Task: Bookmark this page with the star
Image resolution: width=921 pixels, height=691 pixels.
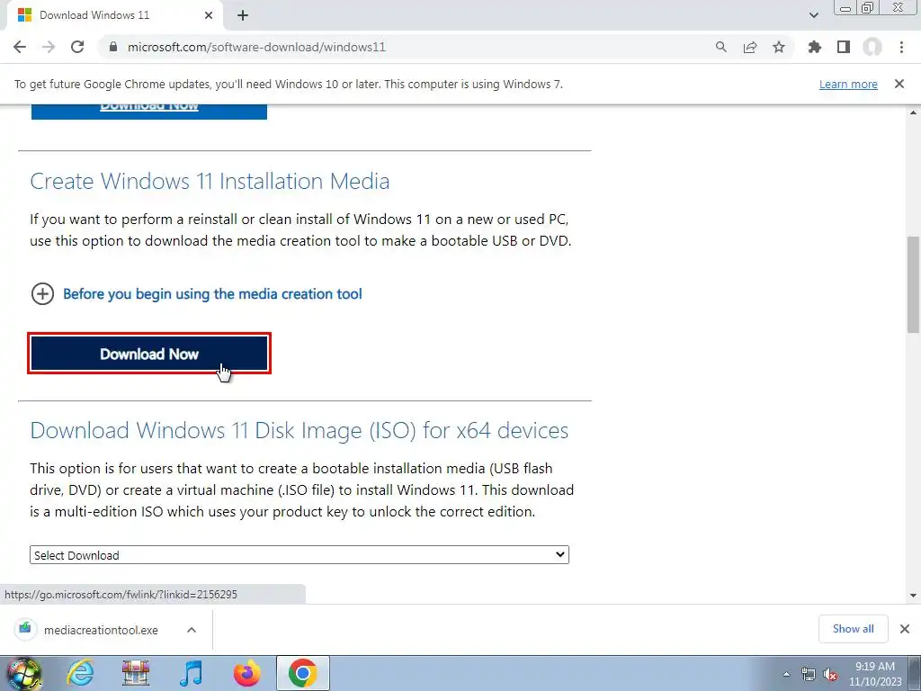Action: 779,47
